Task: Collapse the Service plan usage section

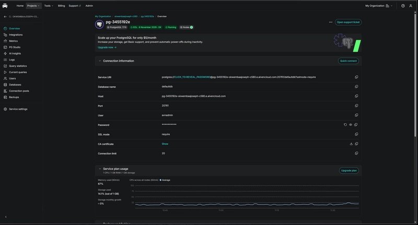Action: tap(100, 169)
